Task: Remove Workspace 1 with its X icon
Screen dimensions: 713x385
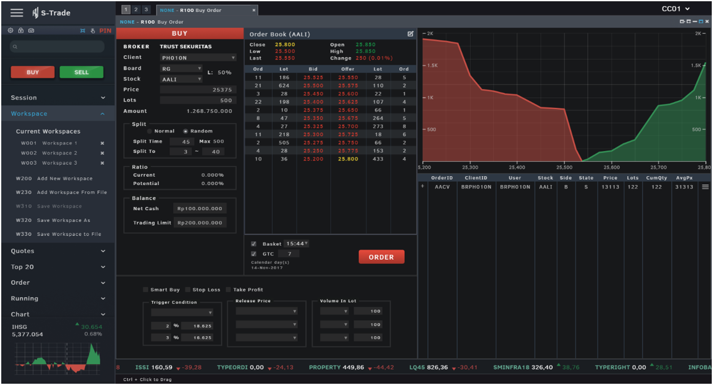Action: tap(102, 143)
